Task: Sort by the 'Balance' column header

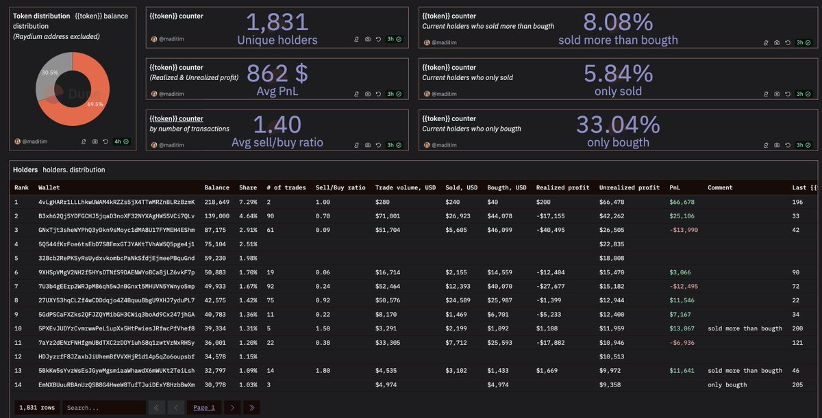Action: [217, 187]
